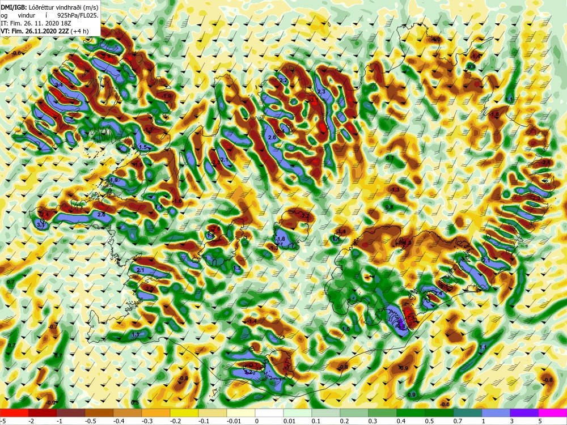Click the tan -0.1 legend swatch
Image resolution: width=567 pixels, height=425 pixels.
pyautogui.click(x=213, y=413)
